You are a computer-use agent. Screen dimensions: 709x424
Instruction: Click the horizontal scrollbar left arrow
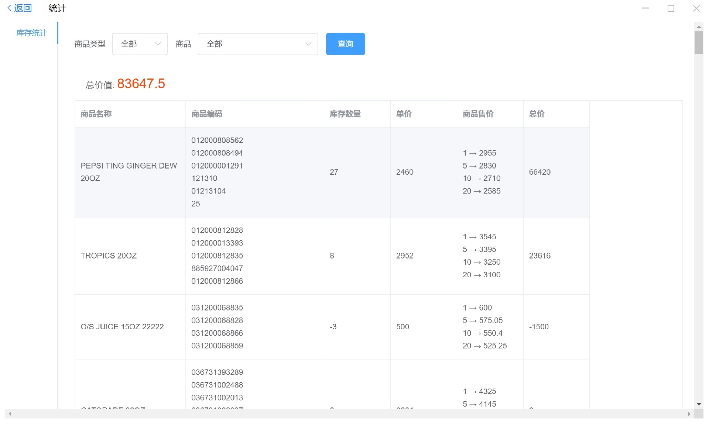[x=10, y=414]
